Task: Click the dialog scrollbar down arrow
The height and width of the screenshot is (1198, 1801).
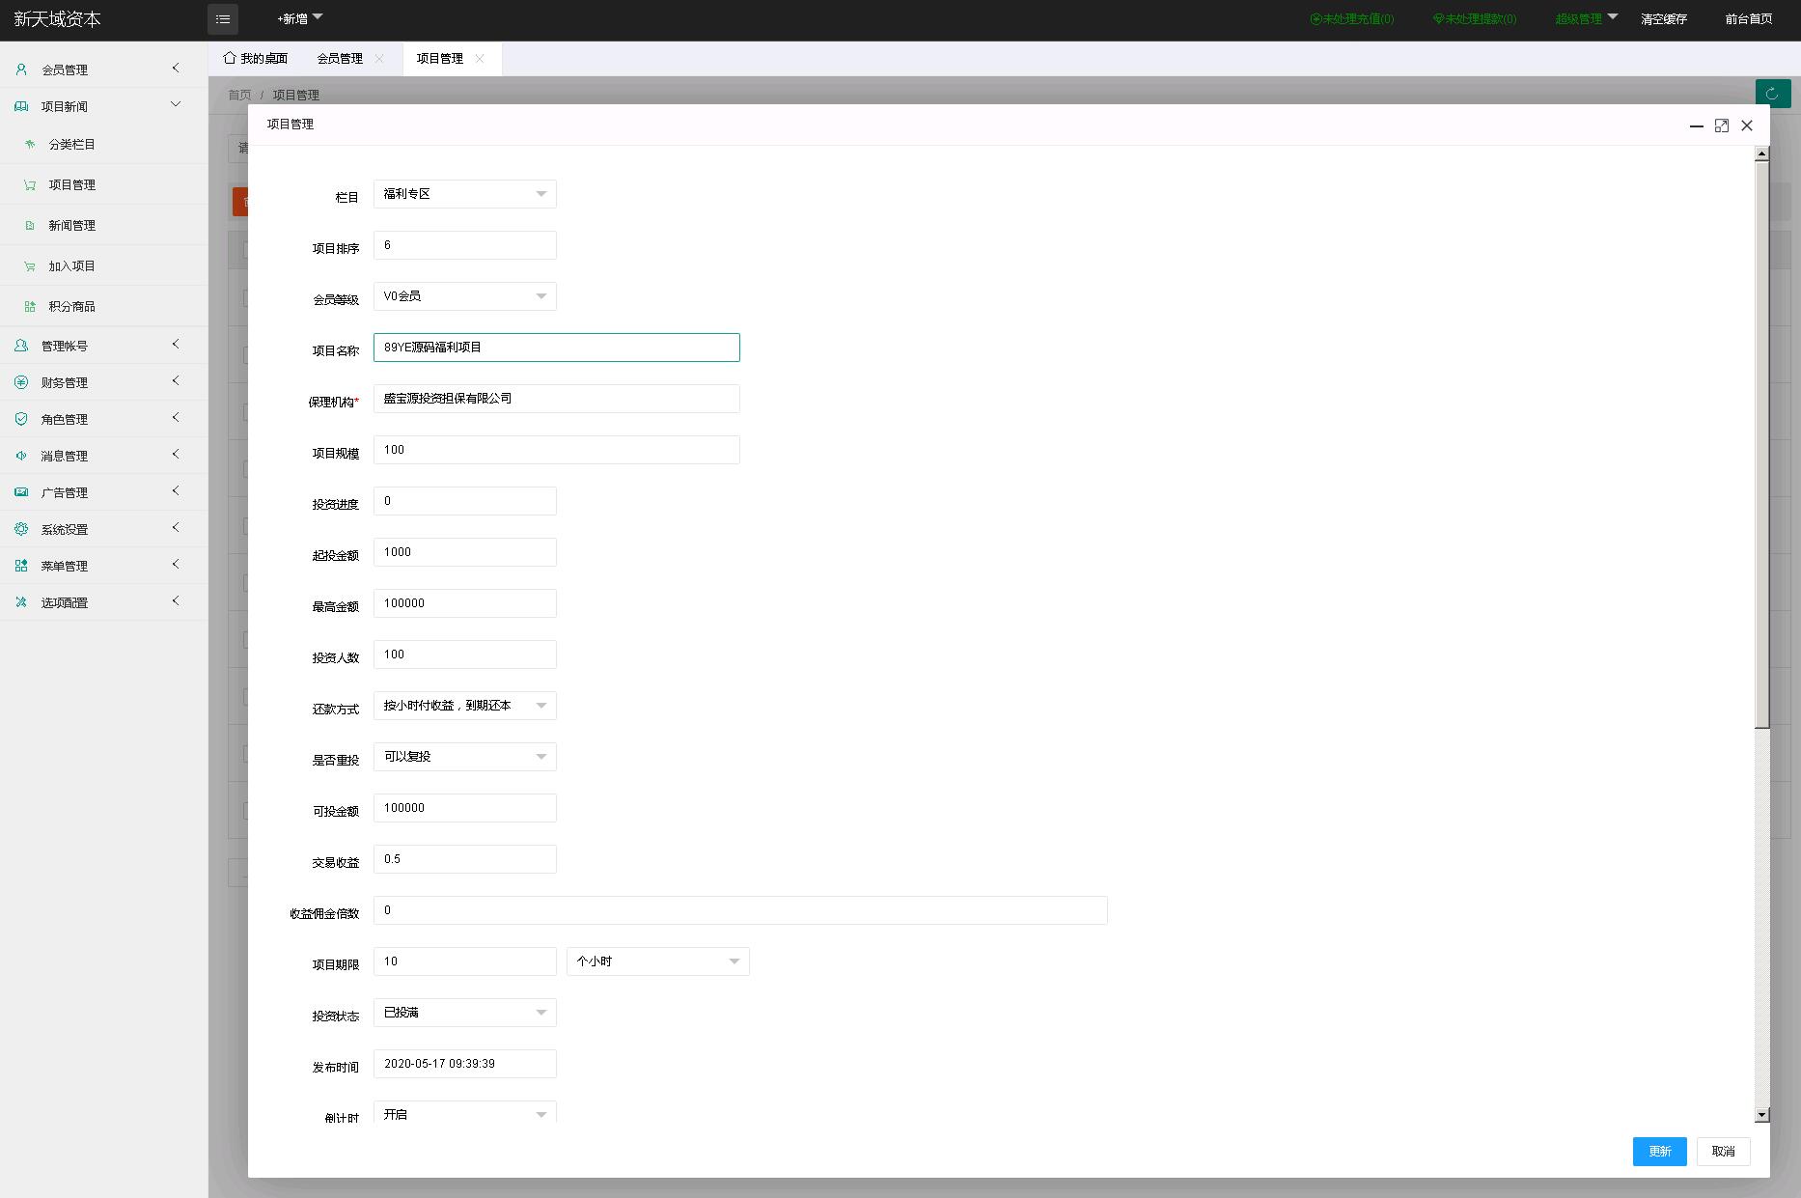Action: click(x=1761, y=1115)
